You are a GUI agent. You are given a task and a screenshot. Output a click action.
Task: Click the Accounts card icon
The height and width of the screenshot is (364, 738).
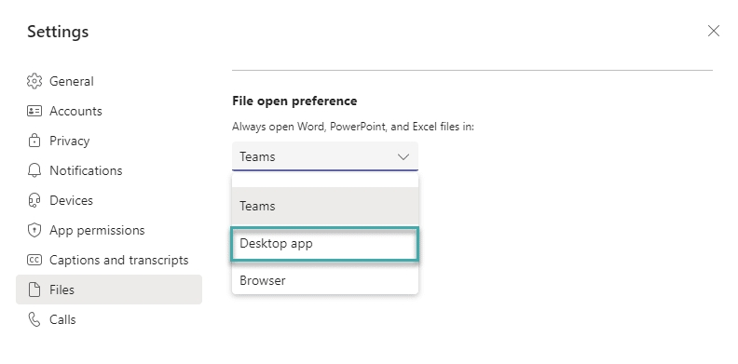coord(34,111)
